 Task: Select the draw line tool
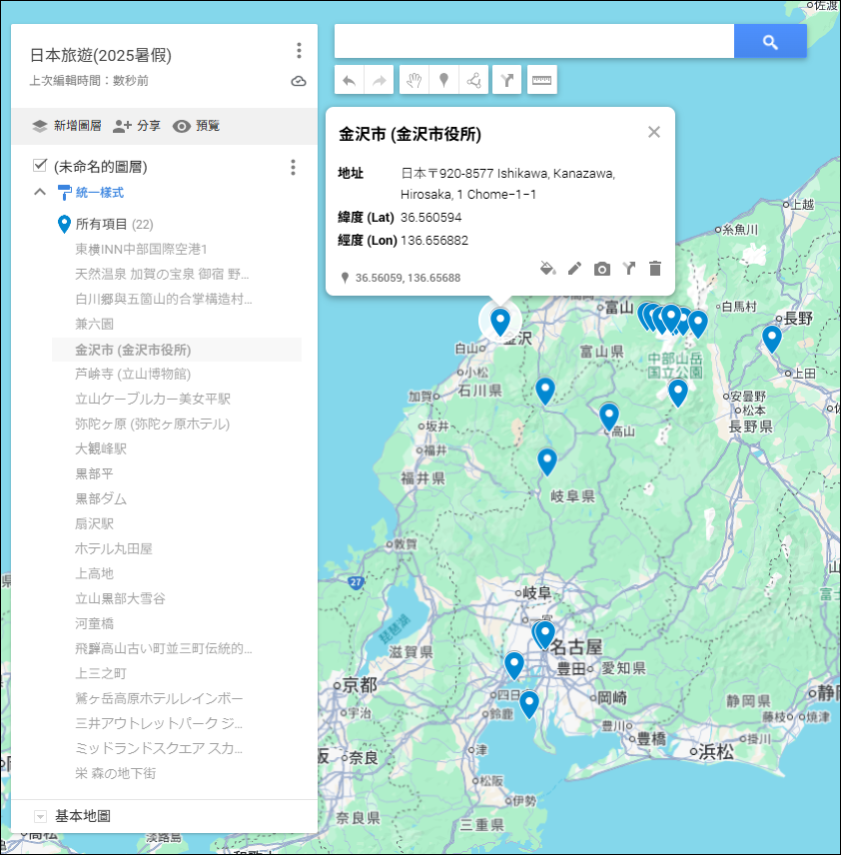[x=474, y=80]
